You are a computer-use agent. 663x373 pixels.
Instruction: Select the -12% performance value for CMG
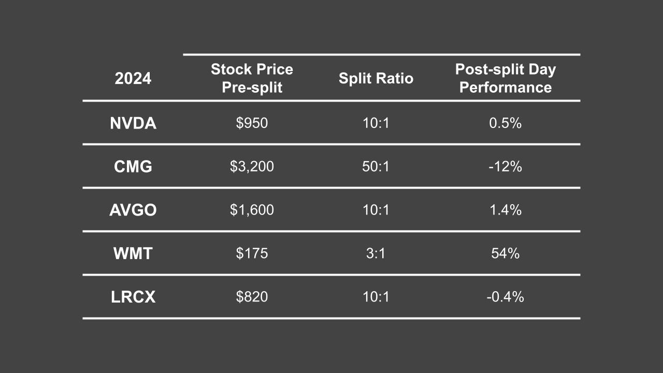tap(505, 167)
